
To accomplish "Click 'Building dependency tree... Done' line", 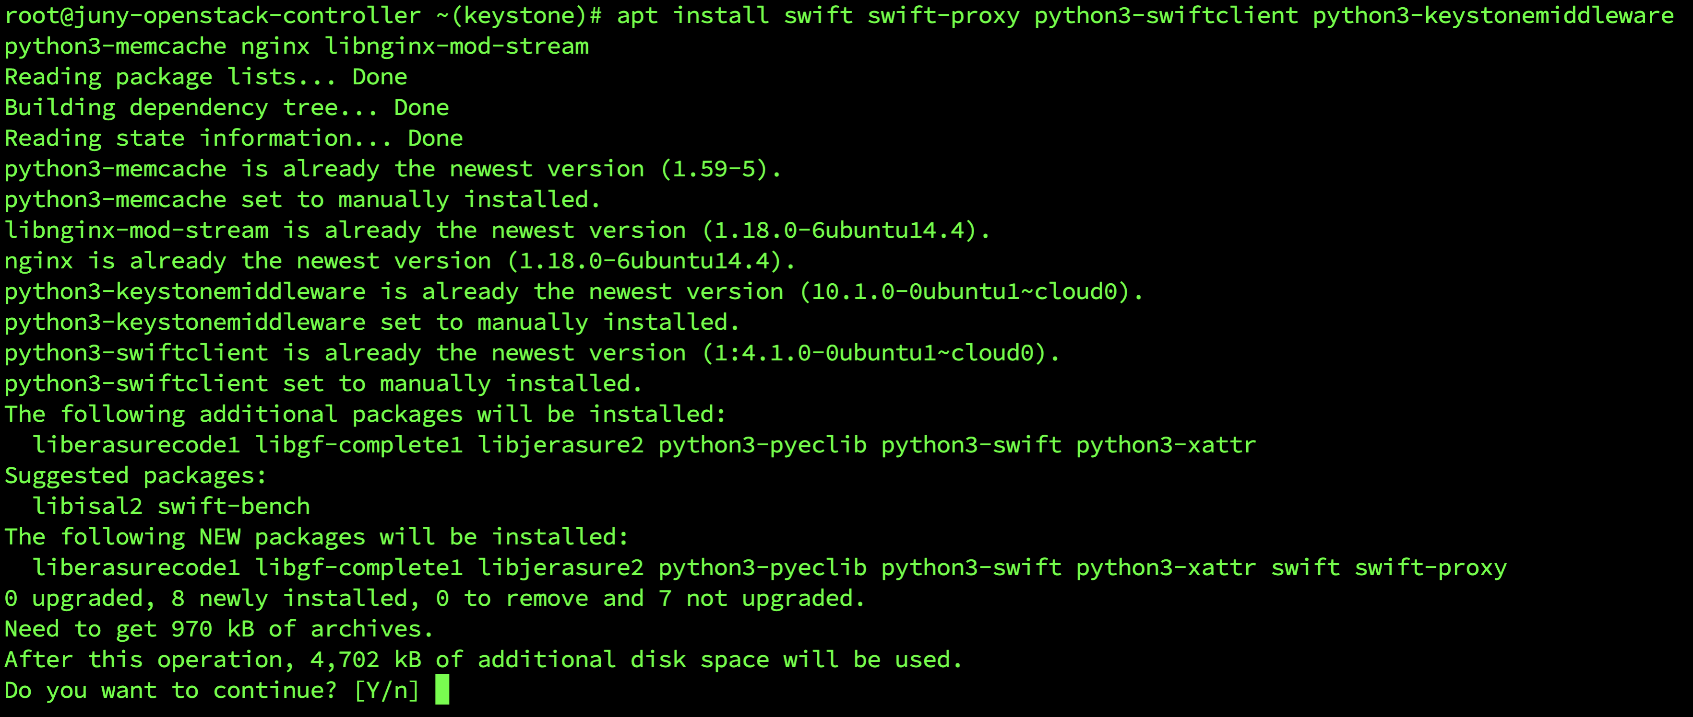I will click(x=227, y=108).
